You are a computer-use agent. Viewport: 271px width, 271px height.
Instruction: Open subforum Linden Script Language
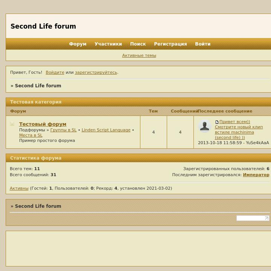106,130
